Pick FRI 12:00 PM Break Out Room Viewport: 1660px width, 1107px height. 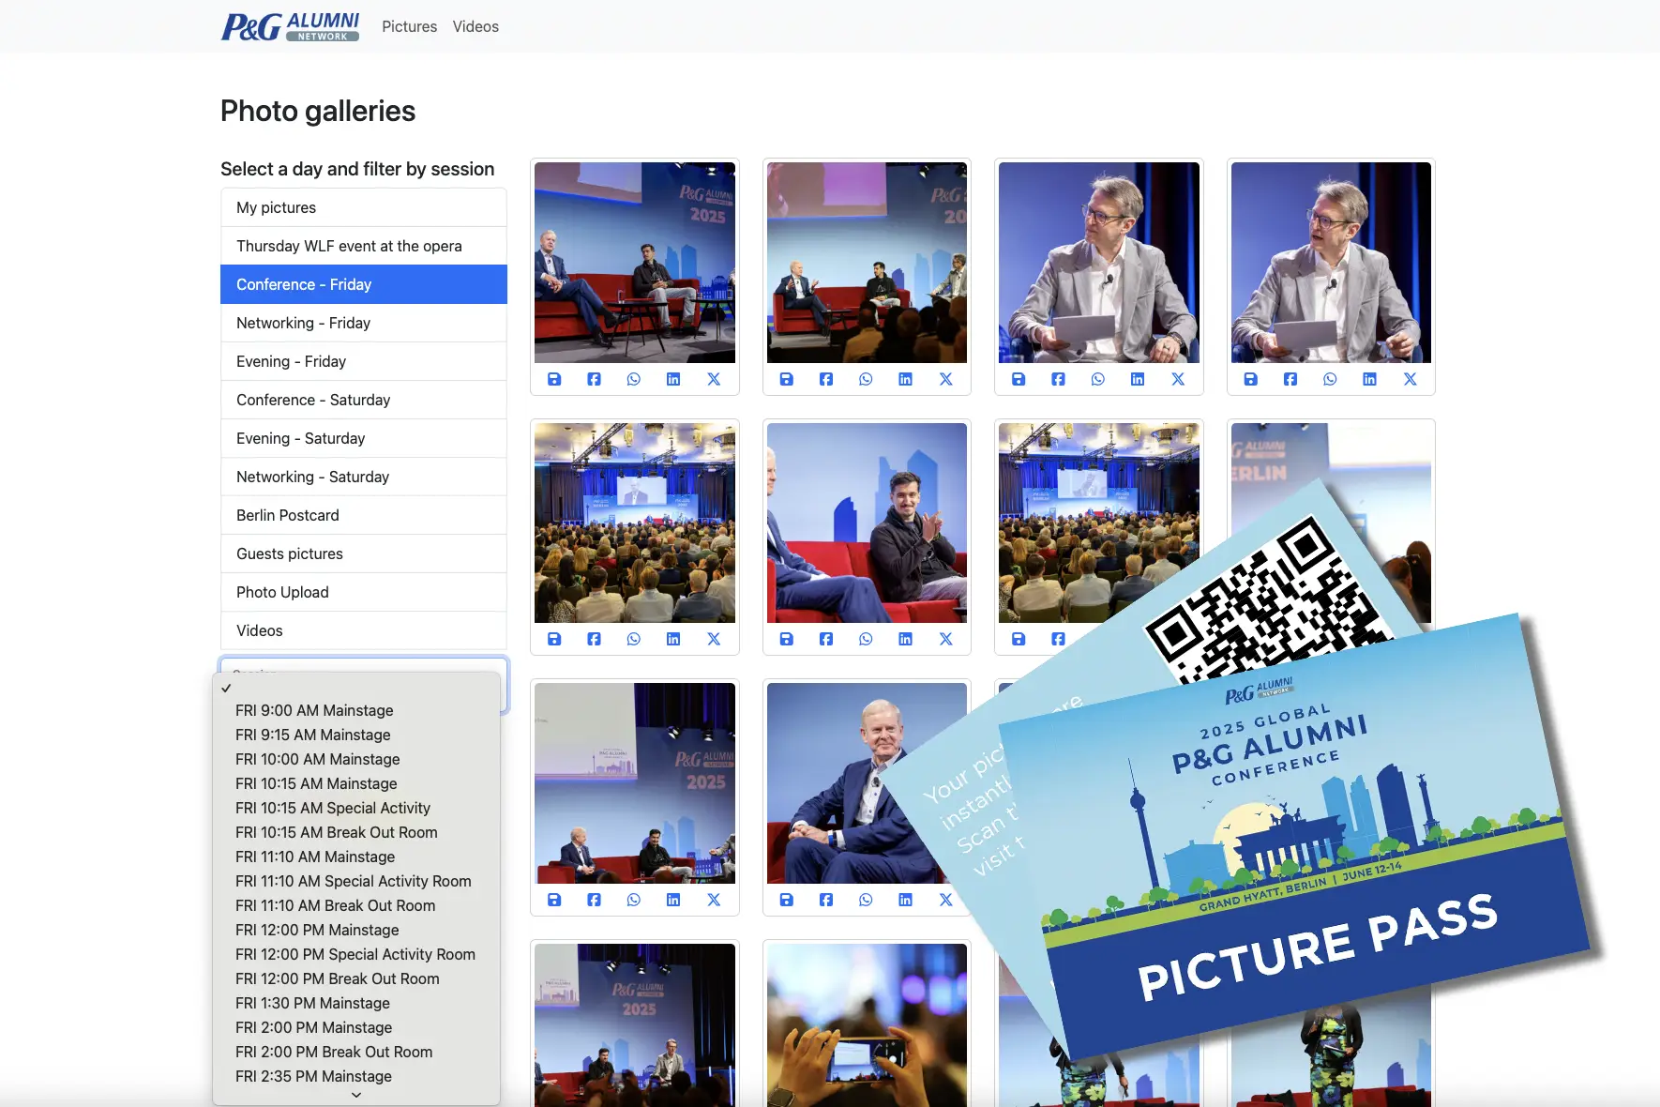point(337,978)
